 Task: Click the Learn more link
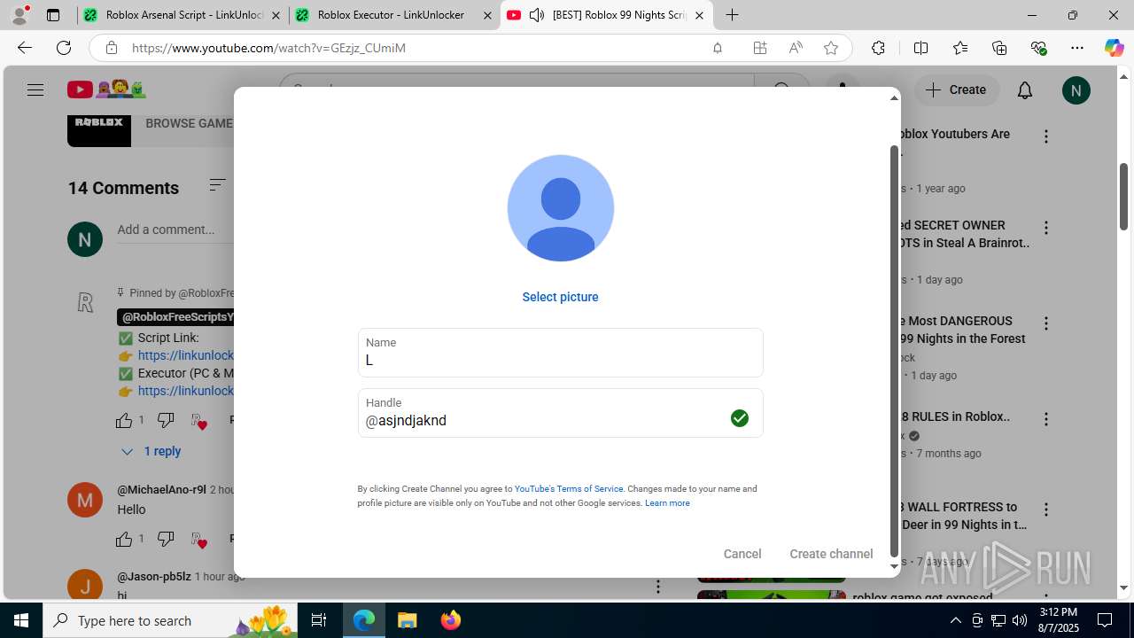(667, 503)
